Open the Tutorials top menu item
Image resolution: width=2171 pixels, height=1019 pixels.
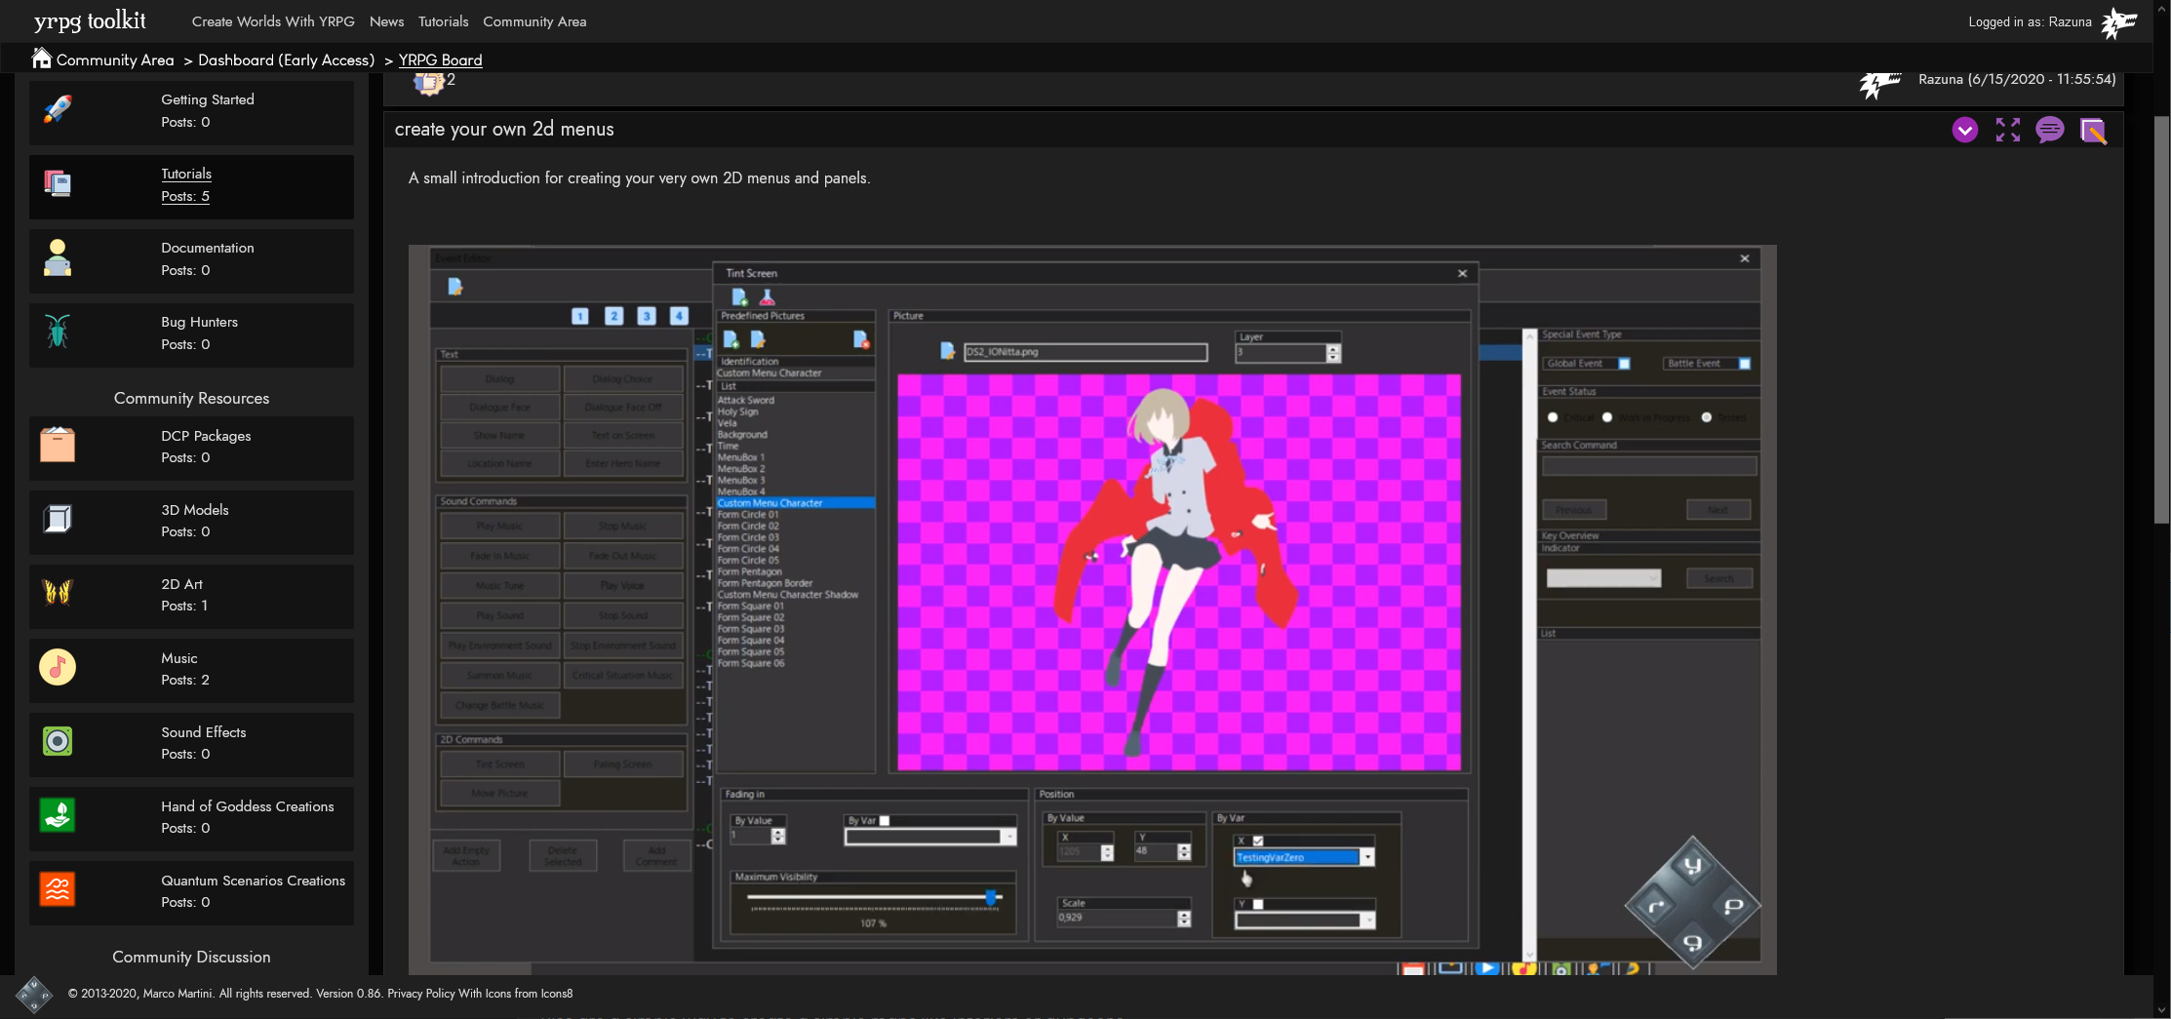443,21
